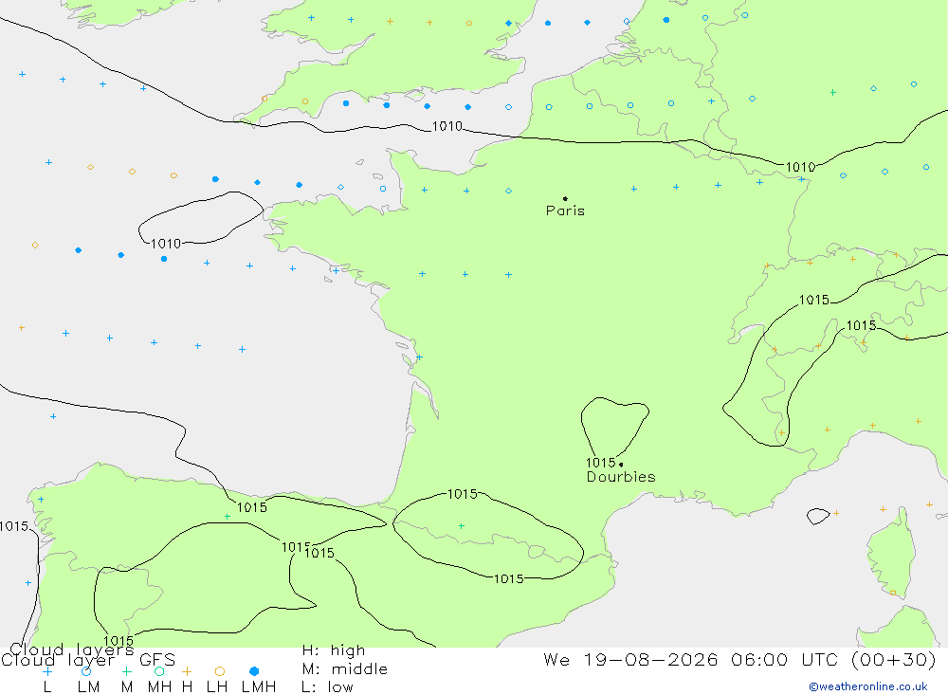948x695 pixels.
Task: Select the Paris city label
Action: point(565,210)
